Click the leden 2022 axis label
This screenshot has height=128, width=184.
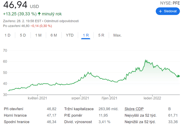(x=152, y=98)
